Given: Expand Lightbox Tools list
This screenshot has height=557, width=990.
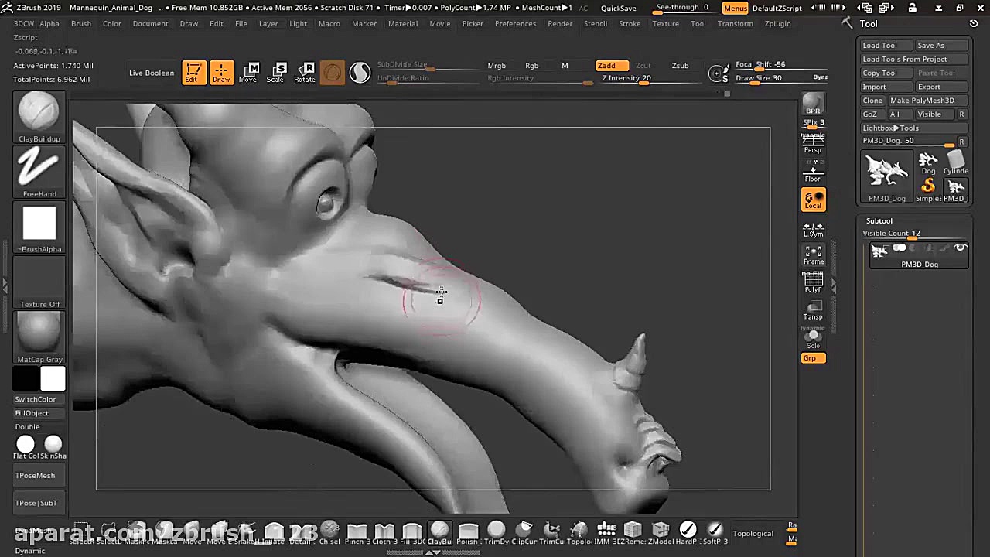Looking at the screenshot, I should point(890,128).
